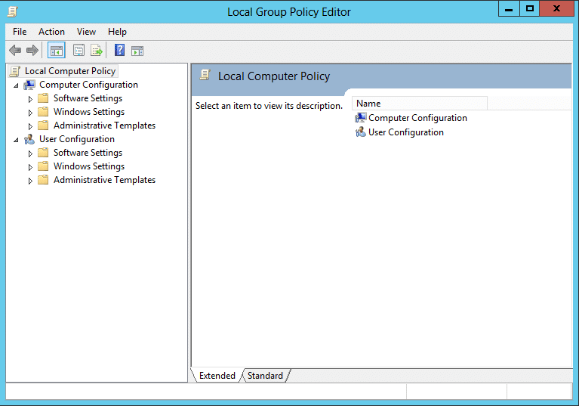Expand Administrative Templates under Computer Configuration
Image resolution: width=579 pixels, height=406 pixels.
30,126
